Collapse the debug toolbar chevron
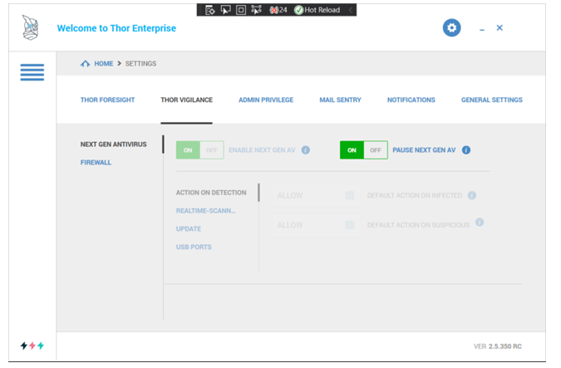This screenshot has height=368, width=561. click(x=351, y=10)
